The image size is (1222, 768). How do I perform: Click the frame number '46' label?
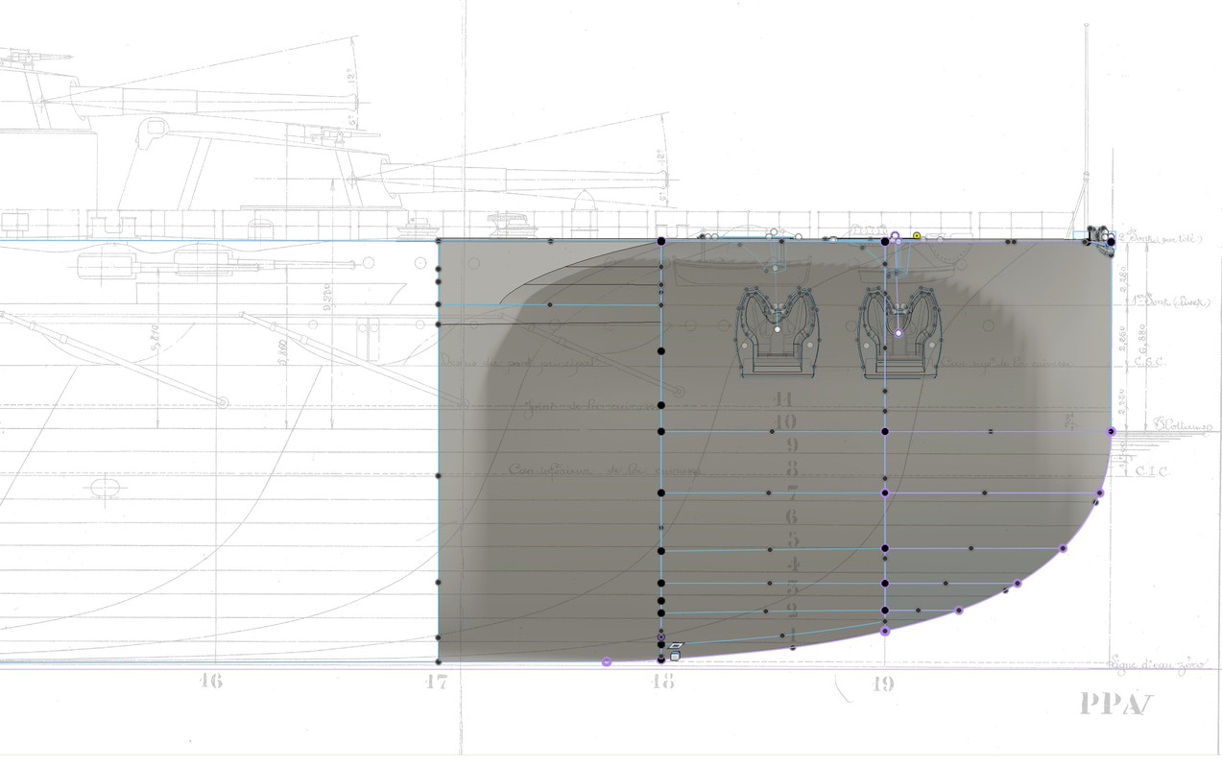tap(211, 682)
